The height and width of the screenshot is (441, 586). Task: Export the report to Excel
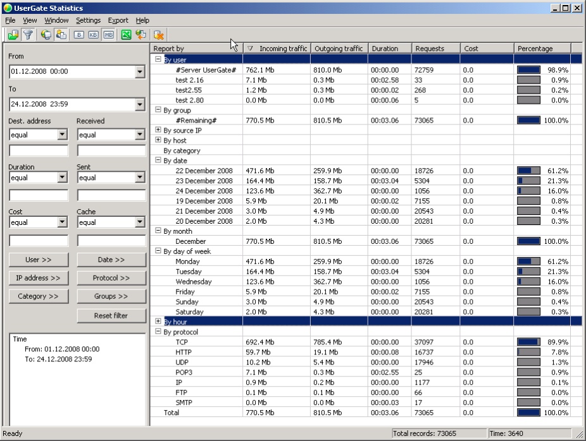pyautogui.click(x=126, y=35)
